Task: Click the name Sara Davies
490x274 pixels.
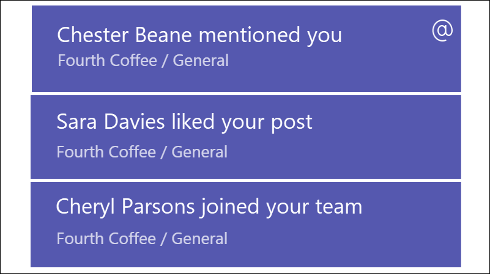Action: pos(111,121)
